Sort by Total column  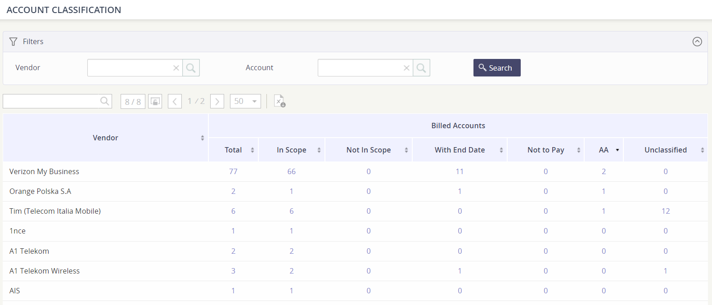252,150
